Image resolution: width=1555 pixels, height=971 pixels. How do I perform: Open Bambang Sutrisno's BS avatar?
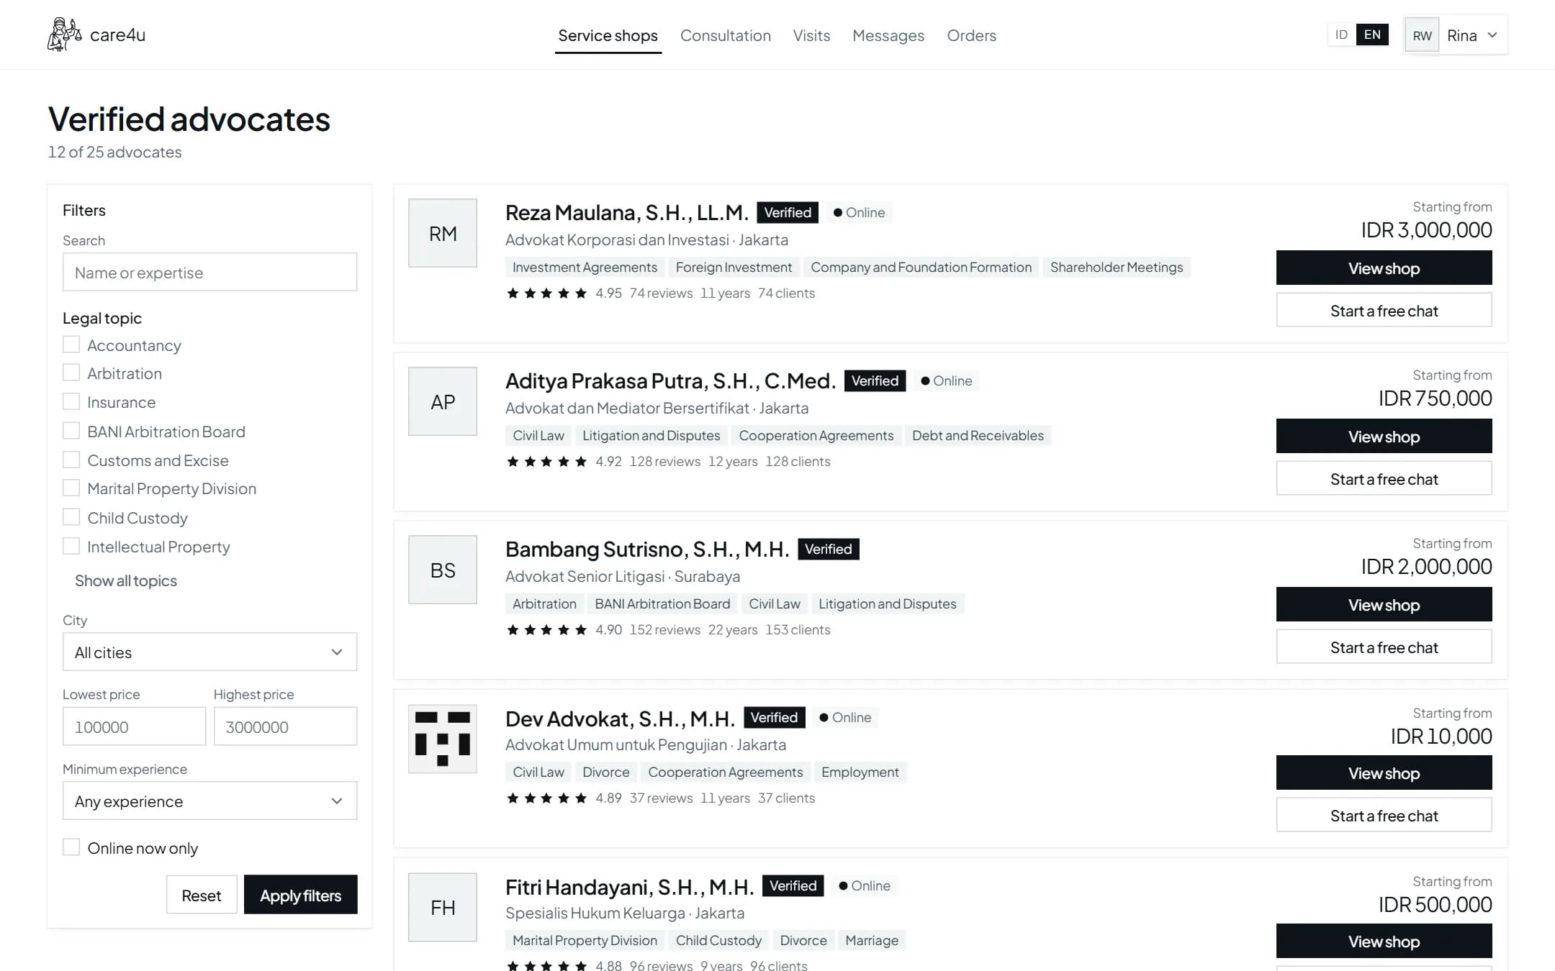[443, 570]
